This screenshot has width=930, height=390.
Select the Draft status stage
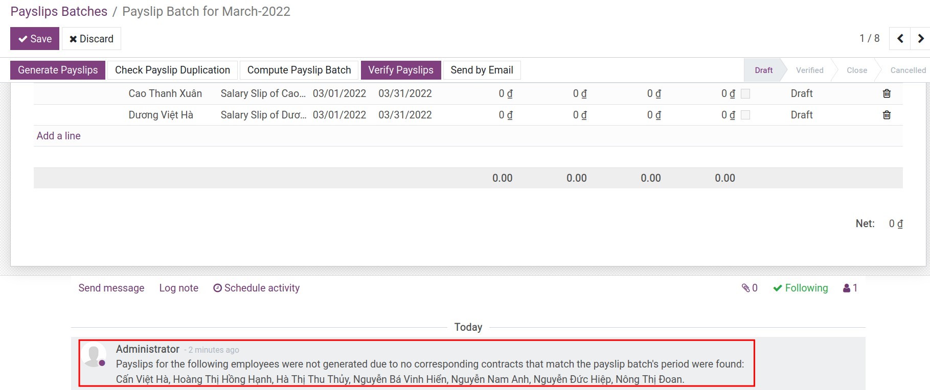tap(763, 70)
